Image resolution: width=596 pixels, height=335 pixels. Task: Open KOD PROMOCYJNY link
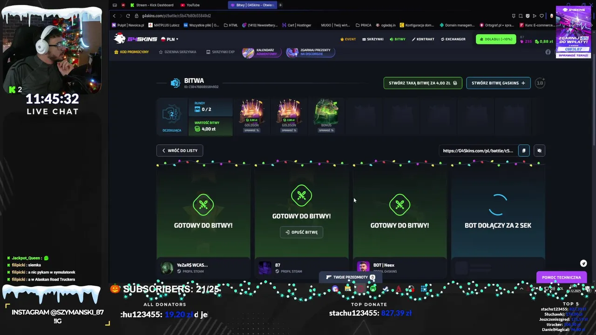tap(132, 52)
